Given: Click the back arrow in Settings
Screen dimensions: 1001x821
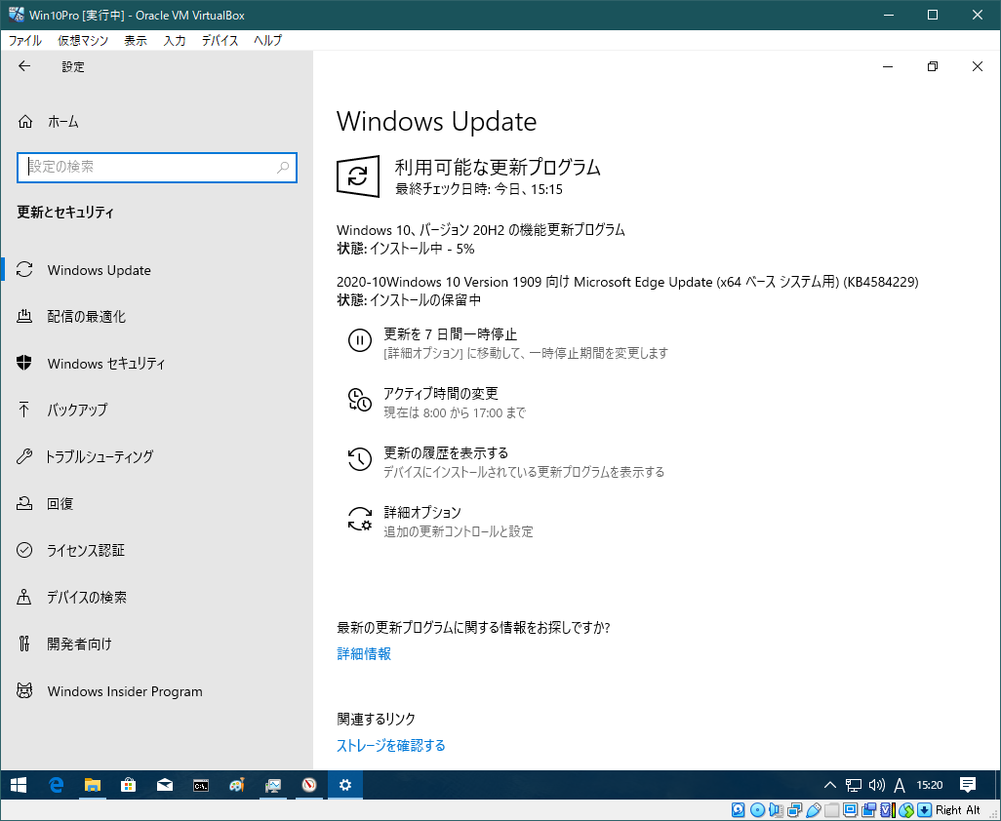Looking at the screenshot, I should [x=24, y=66].
